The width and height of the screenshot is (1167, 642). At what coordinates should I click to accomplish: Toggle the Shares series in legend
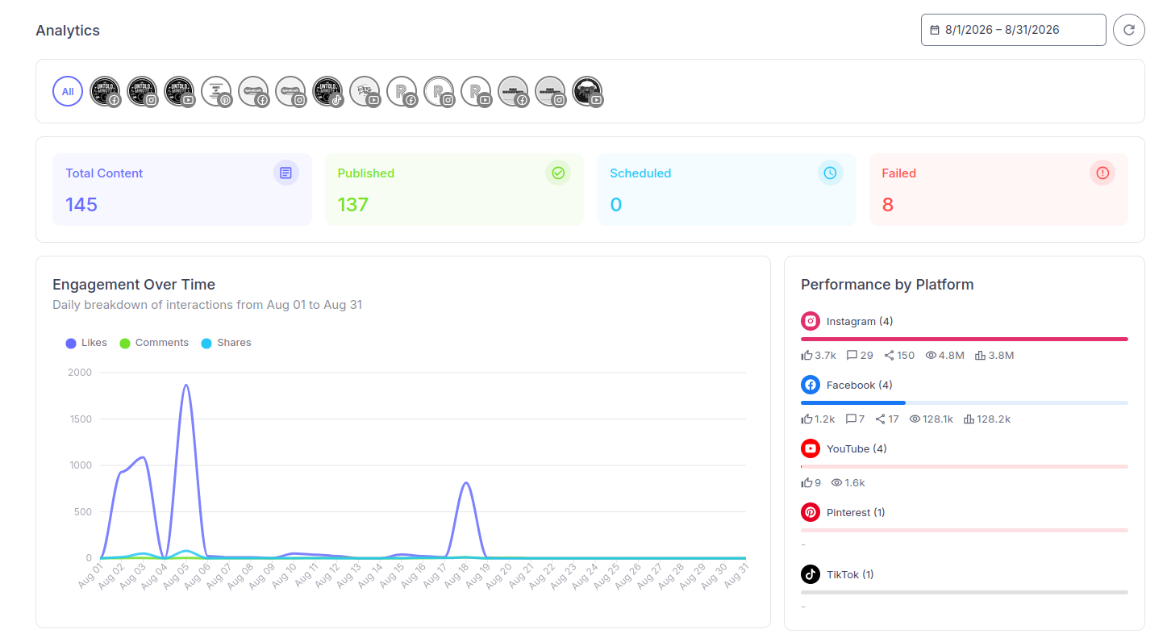pyautogui.click(x=226, y=343)
